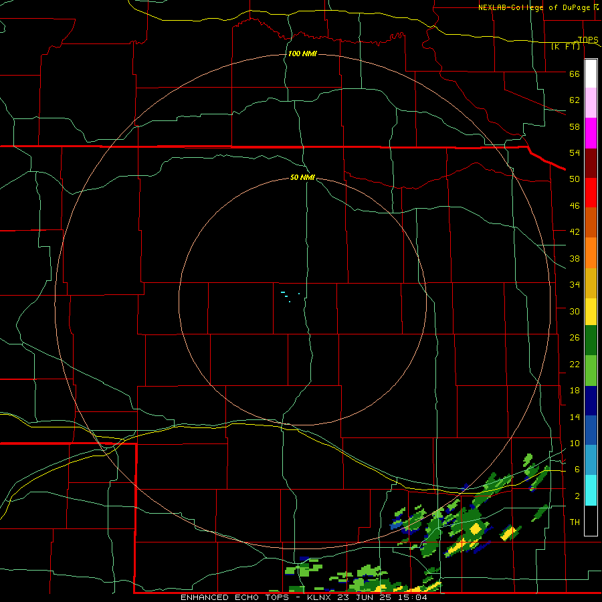Click the 22 value on the scale
Screen dimensions: 602x602
[x=575, y=365]
